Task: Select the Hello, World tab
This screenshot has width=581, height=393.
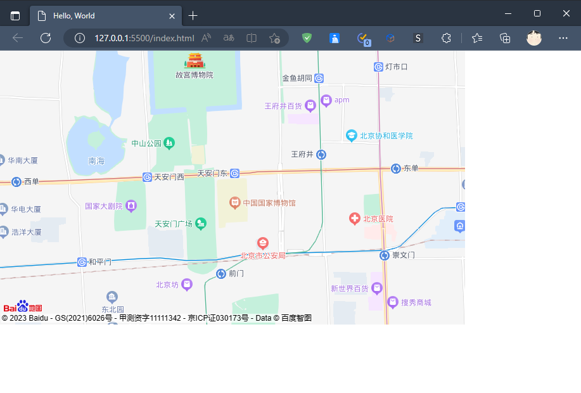Action: click(x=106, y=16)
